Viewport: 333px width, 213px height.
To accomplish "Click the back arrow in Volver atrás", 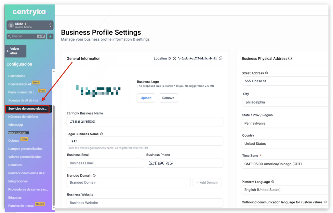I will coord(8,51).
